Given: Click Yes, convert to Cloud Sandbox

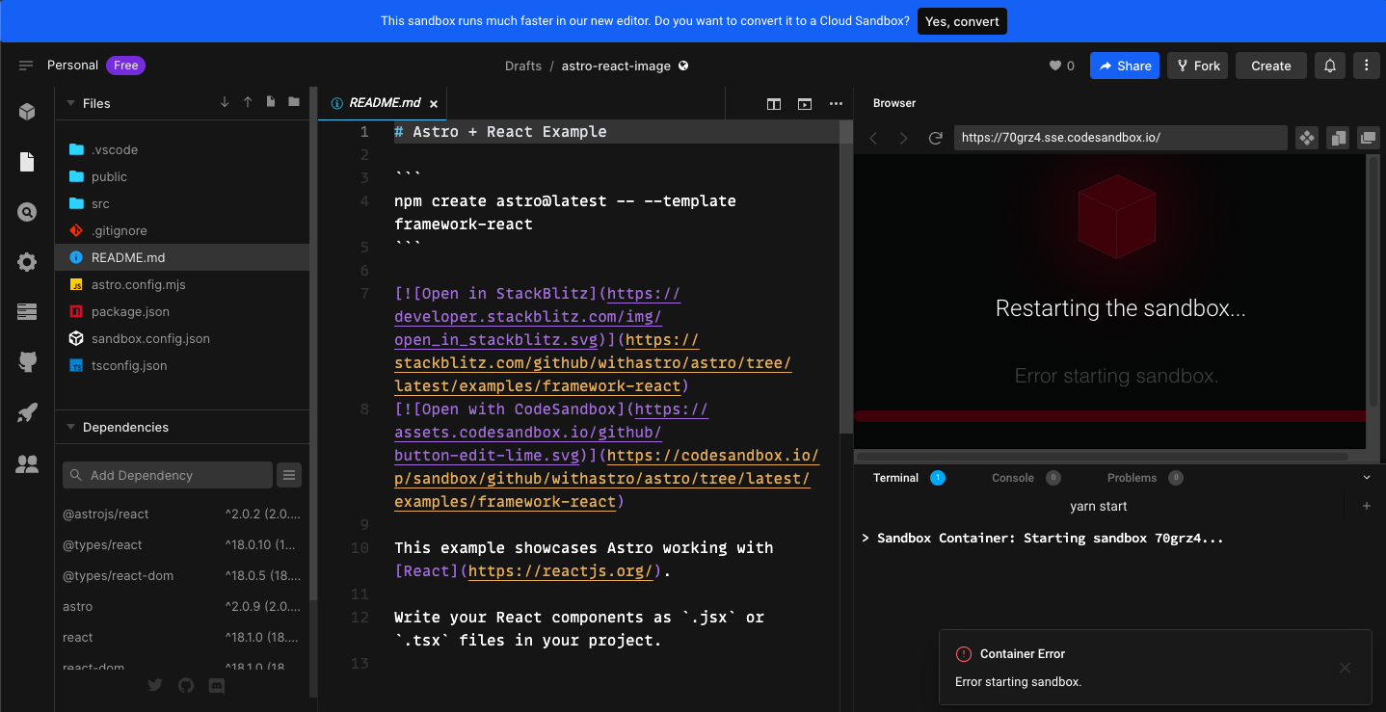Looking at the screenshot, I should [x=962, y=20].
